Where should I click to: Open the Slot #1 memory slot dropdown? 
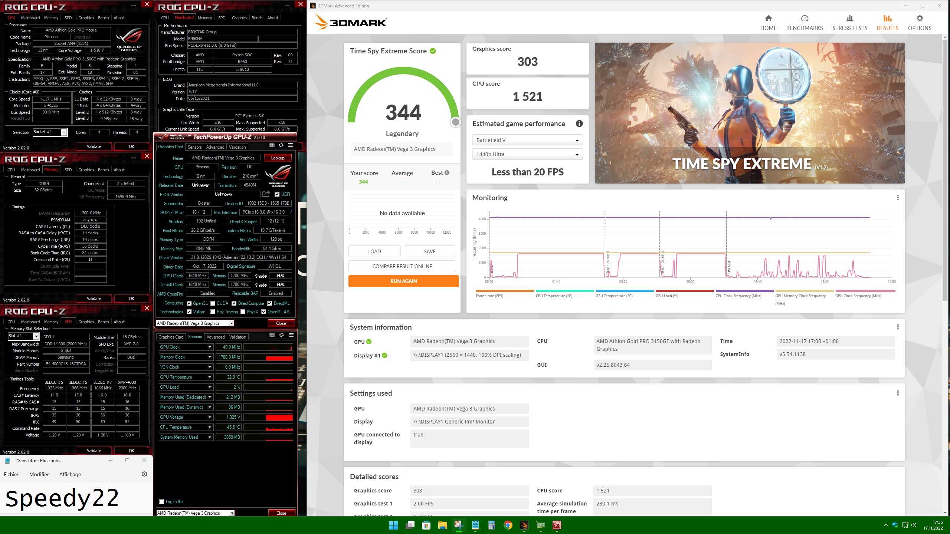pyautogui.click(x=23, y=336)
